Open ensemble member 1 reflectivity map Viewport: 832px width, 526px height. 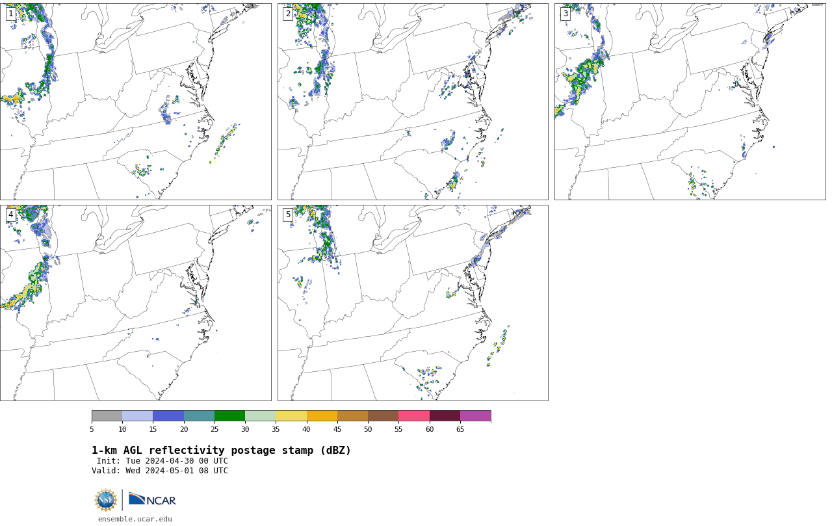(135, 101)
